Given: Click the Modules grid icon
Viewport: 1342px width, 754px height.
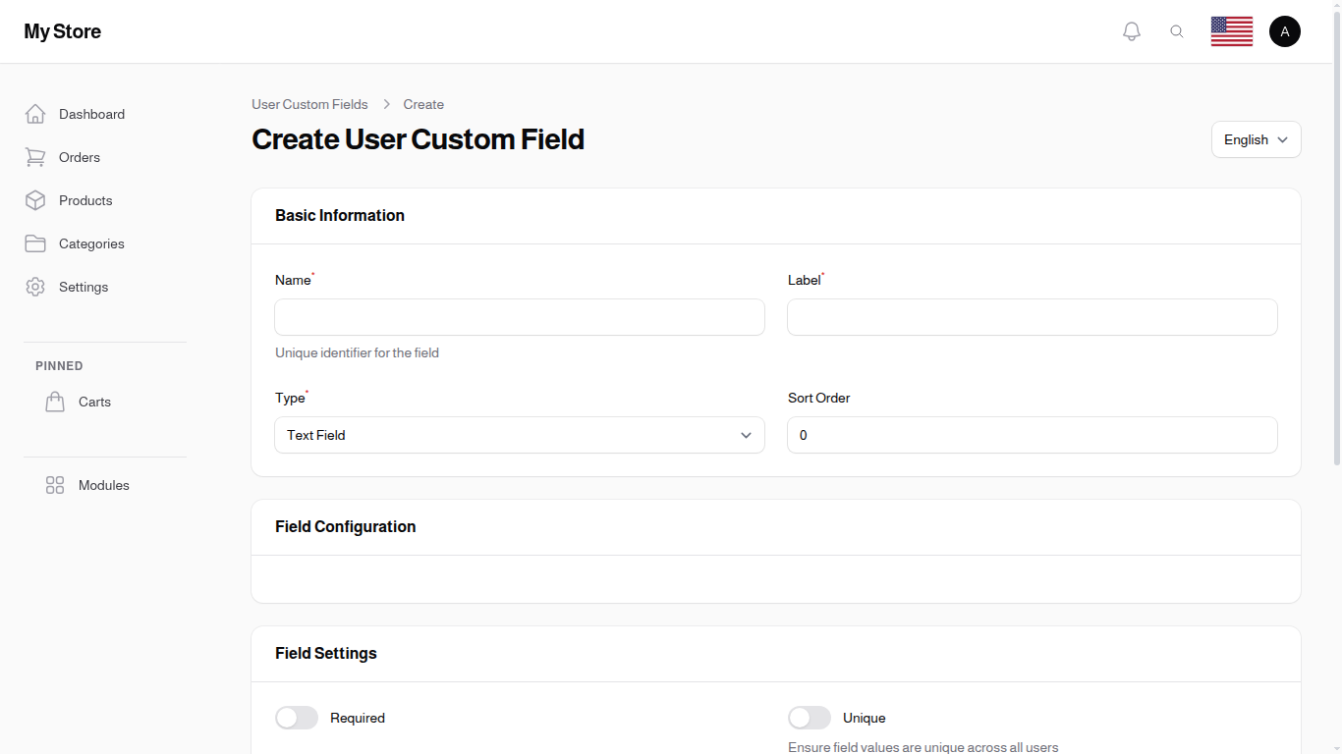Looking at the screenshot, I should click(x=55, y=484).
